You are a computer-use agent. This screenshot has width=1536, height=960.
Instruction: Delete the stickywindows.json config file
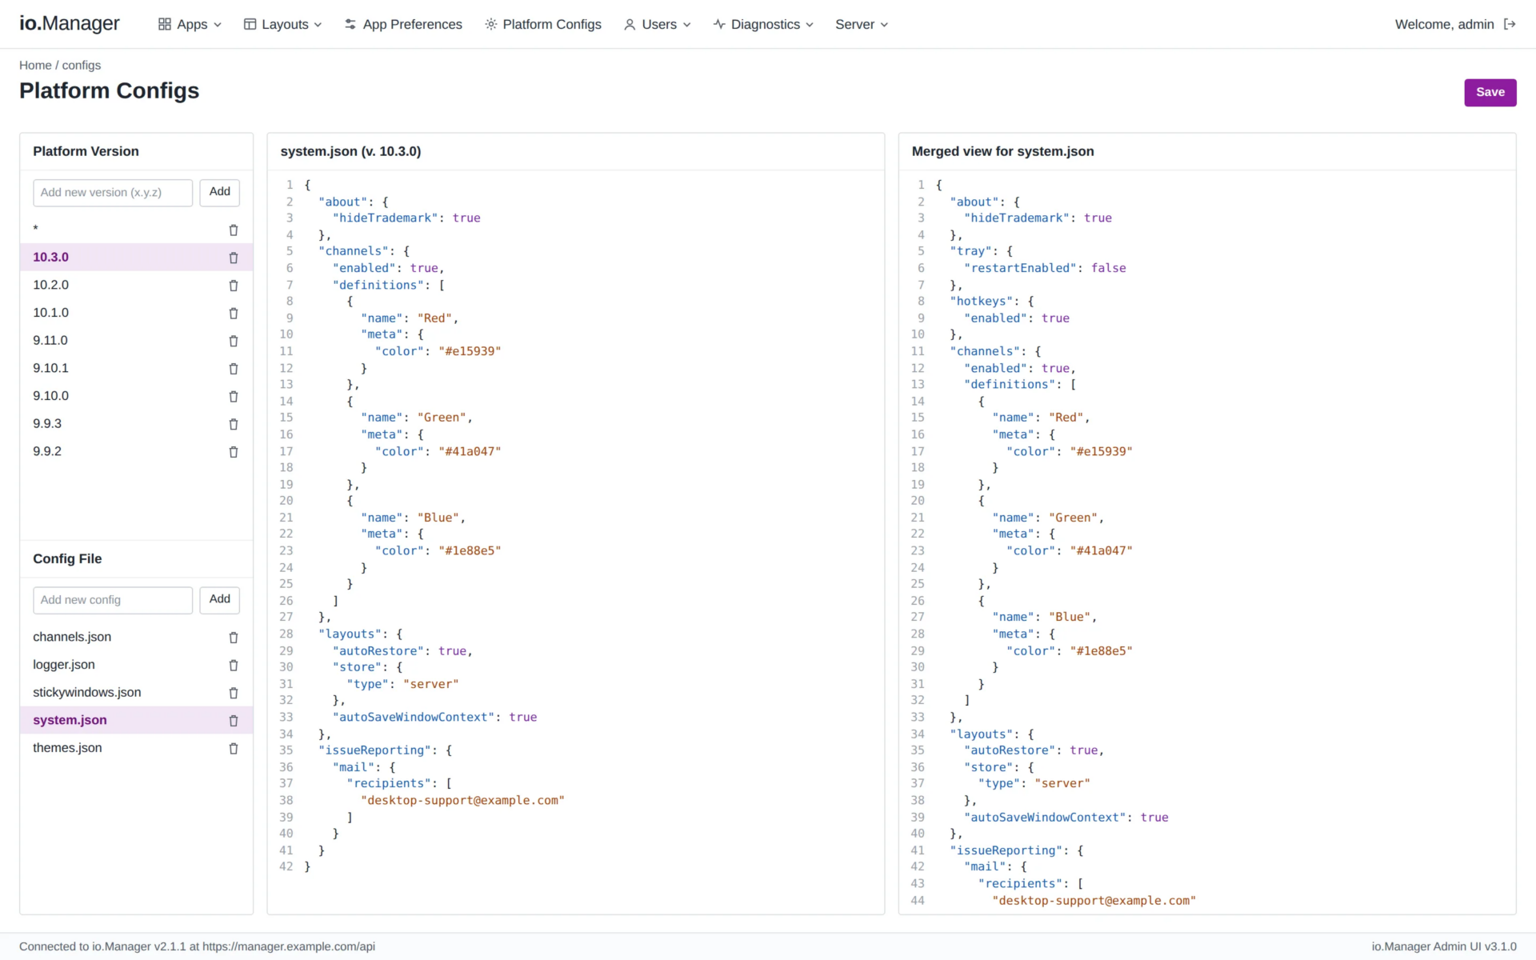pos(234,693)
